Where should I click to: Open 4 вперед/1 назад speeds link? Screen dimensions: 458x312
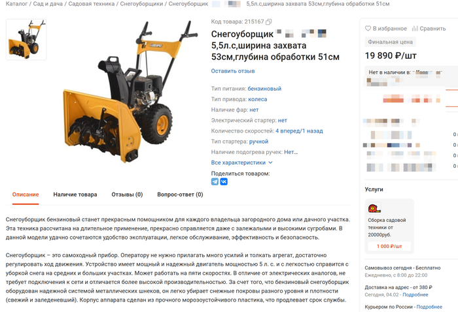pos(299,131)
